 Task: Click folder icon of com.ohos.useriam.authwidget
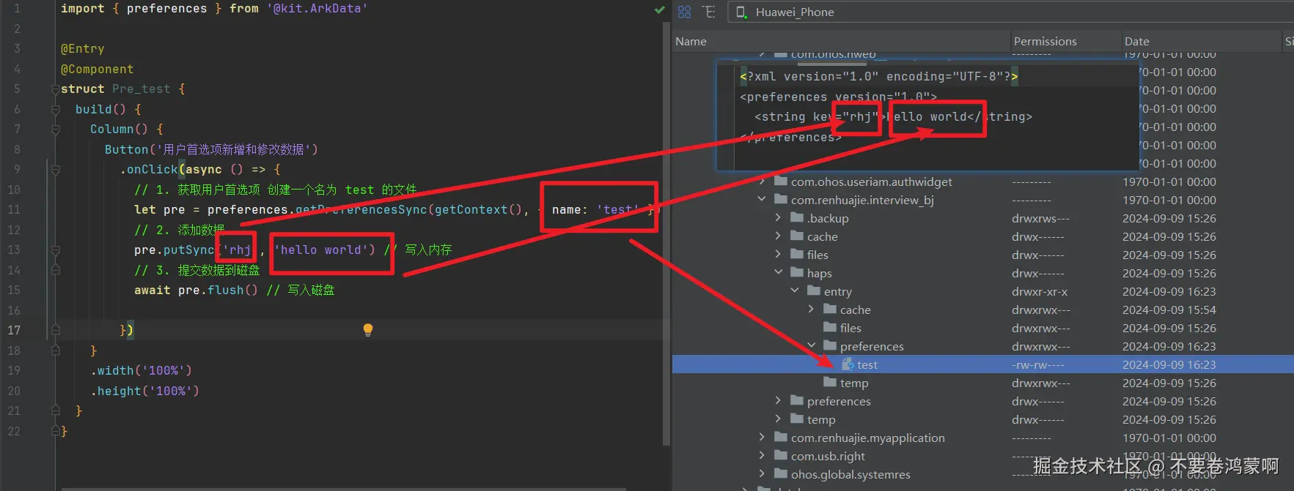click(x=781, y=181)
